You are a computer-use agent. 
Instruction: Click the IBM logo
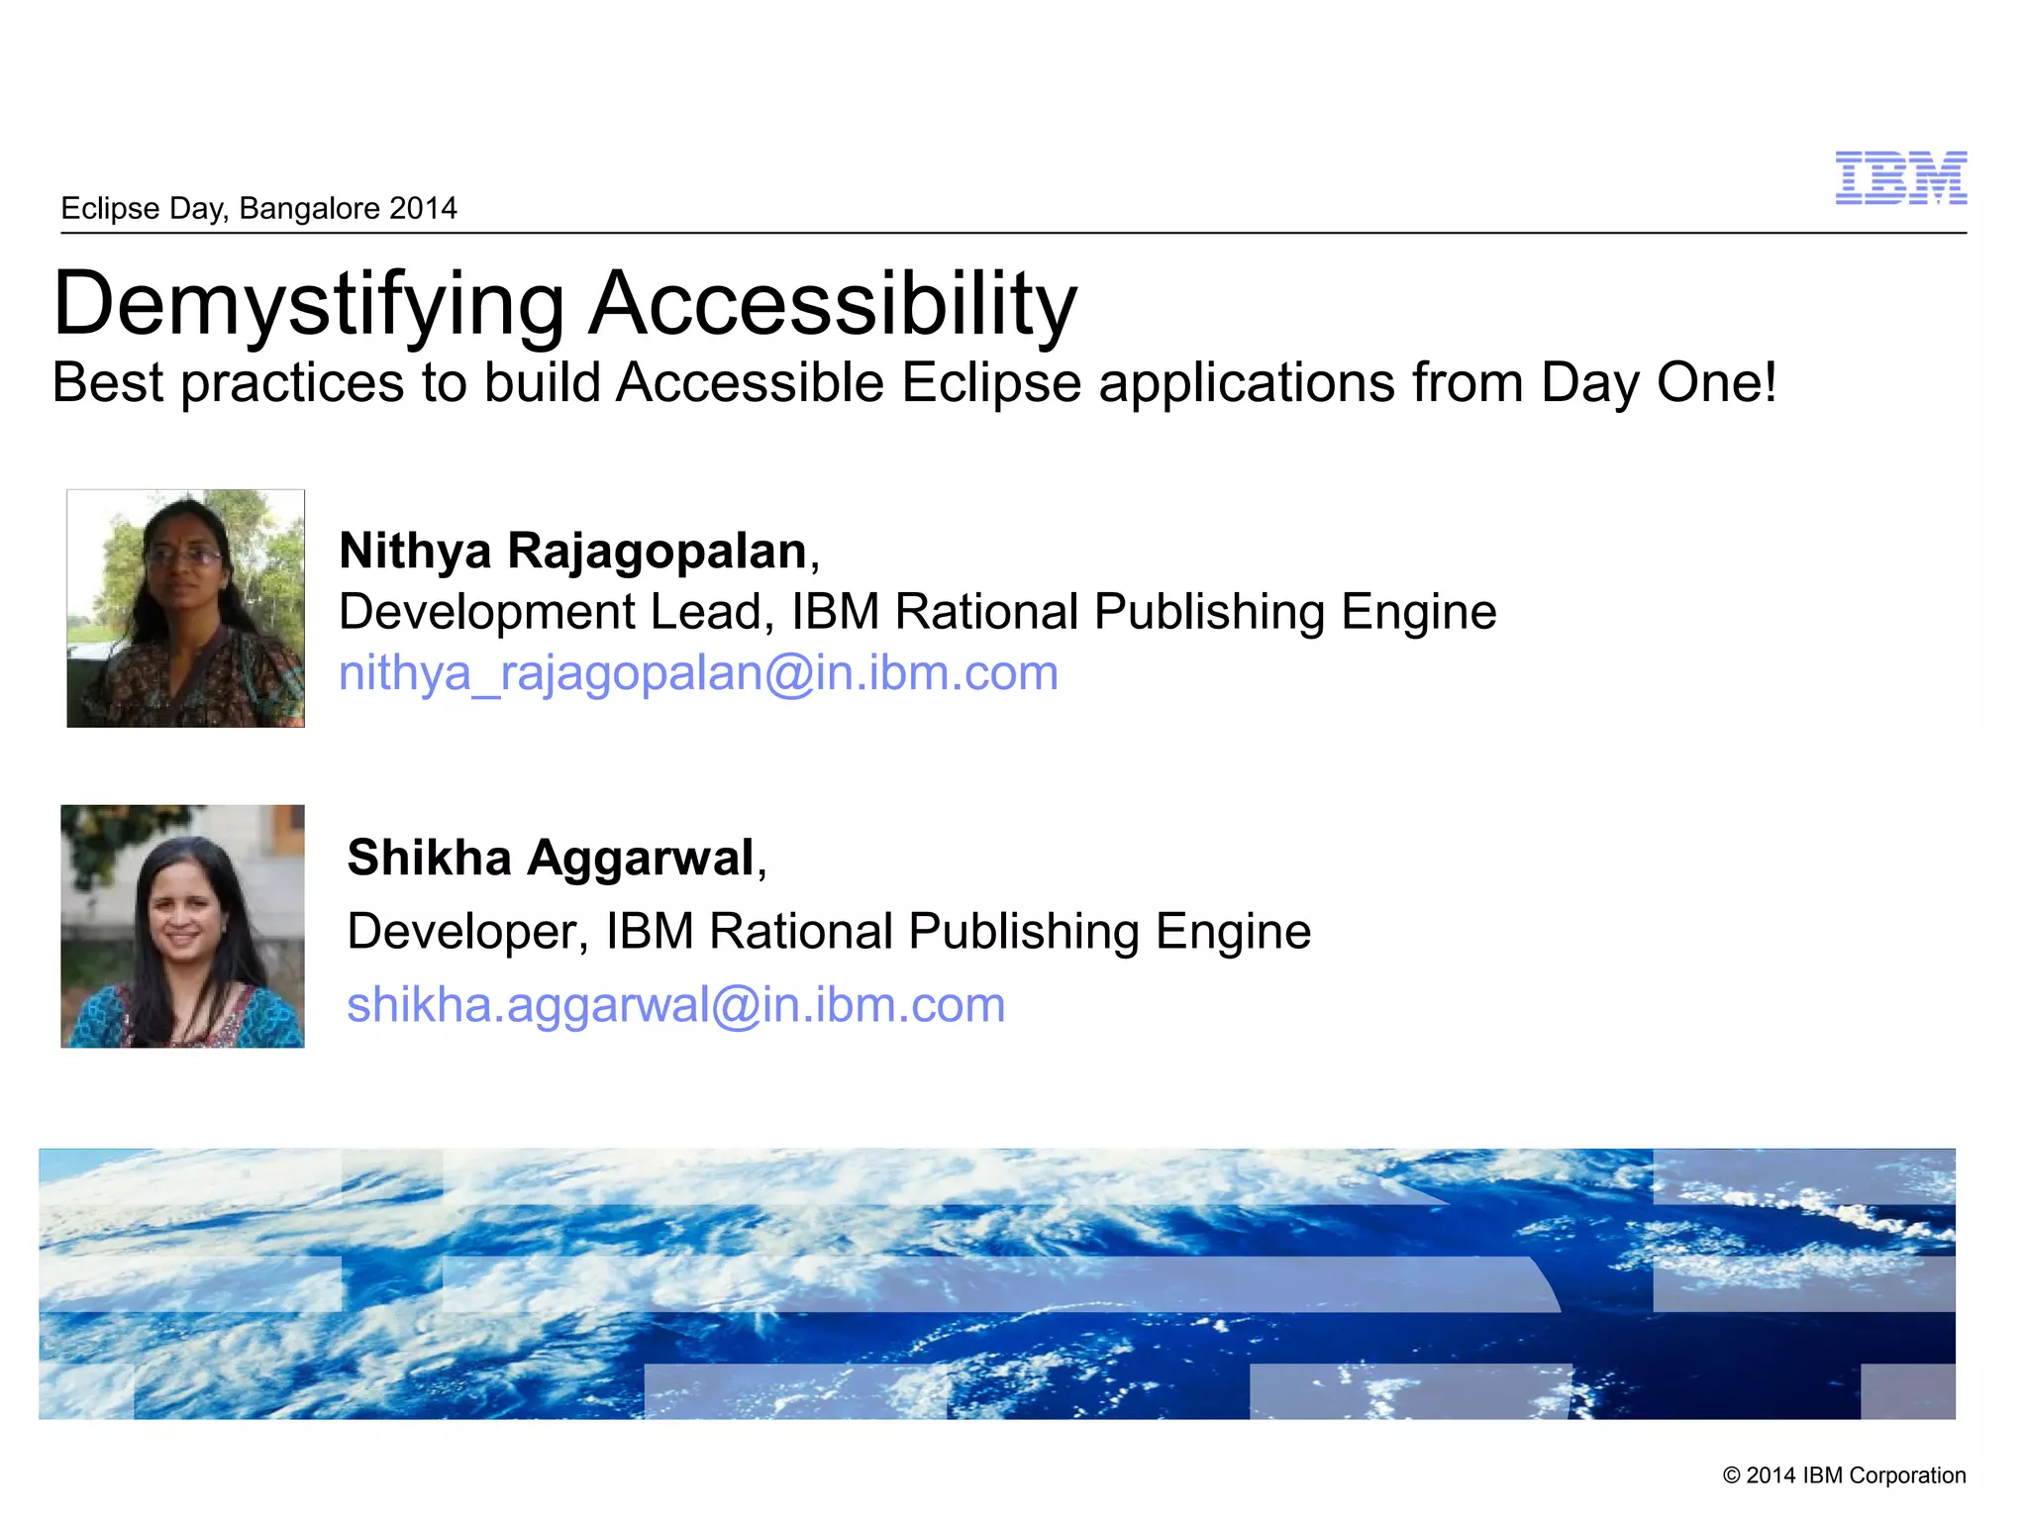[x=1900, y=178]
